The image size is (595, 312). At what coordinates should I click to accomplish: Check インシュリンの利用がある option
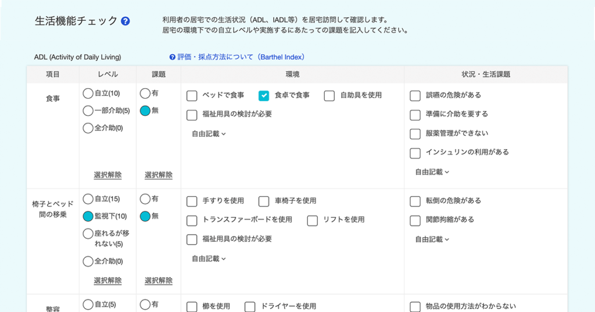click(x=415, y=153)
